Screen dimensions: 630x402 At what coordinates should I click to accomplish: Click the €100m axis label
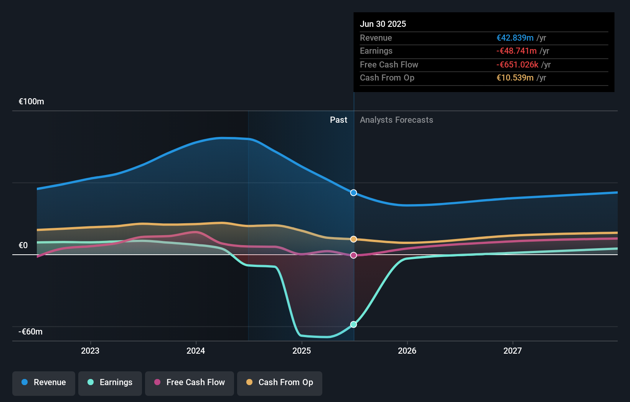tap(30, 102)
